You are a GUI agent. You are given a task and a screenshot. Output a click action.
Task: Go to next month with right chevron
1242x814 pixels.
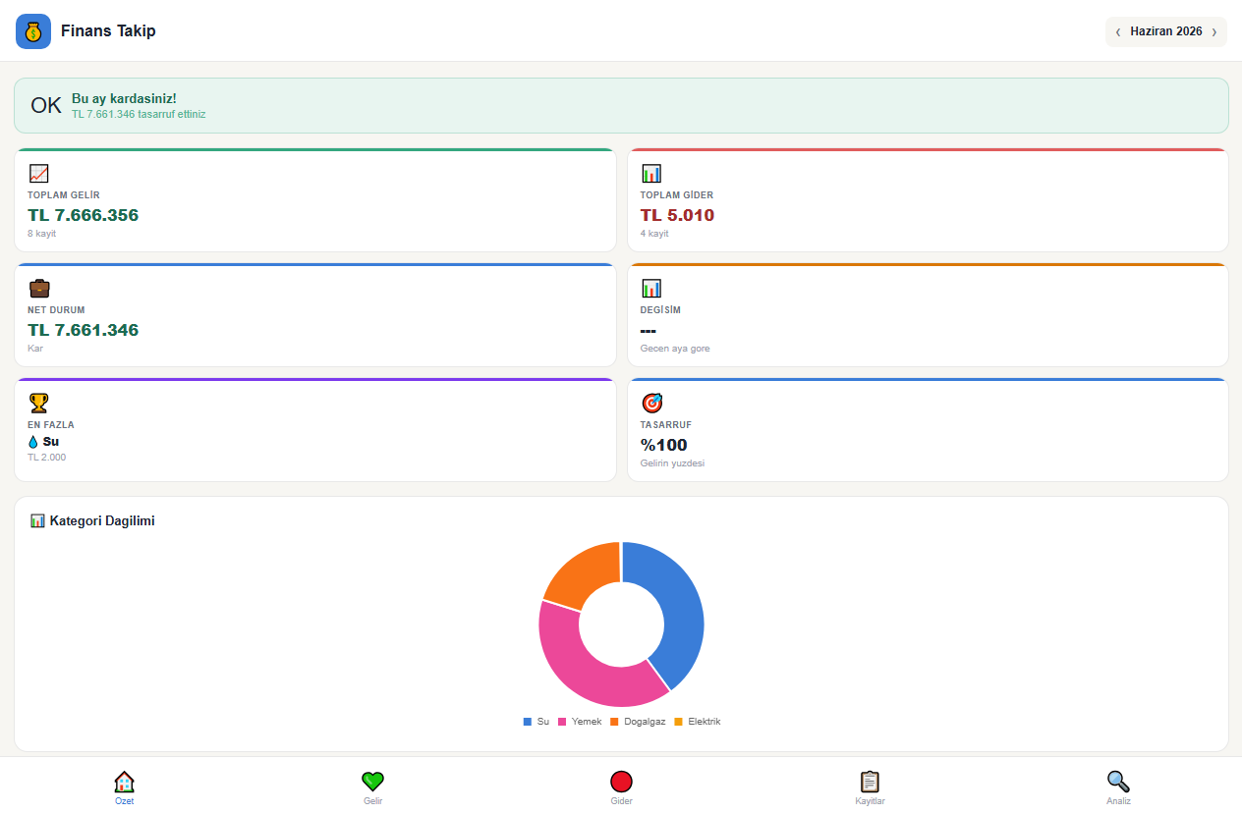[x=1214, y=31]
